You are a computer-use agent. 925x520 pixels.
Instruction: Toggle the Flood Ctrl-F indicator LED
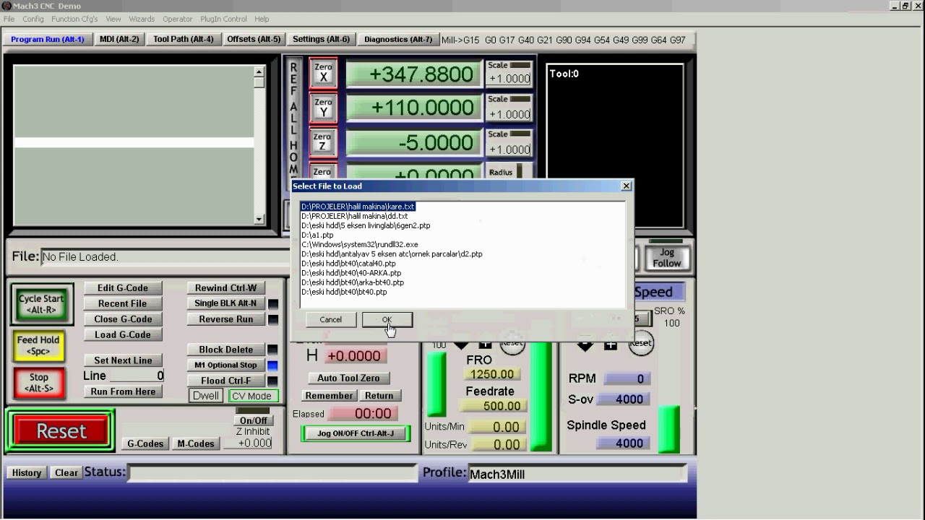click(272, 381)
